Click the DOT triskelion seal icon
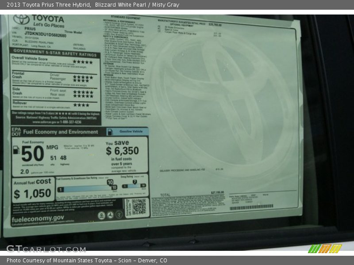The image size is (354, 265). [110, 215]
